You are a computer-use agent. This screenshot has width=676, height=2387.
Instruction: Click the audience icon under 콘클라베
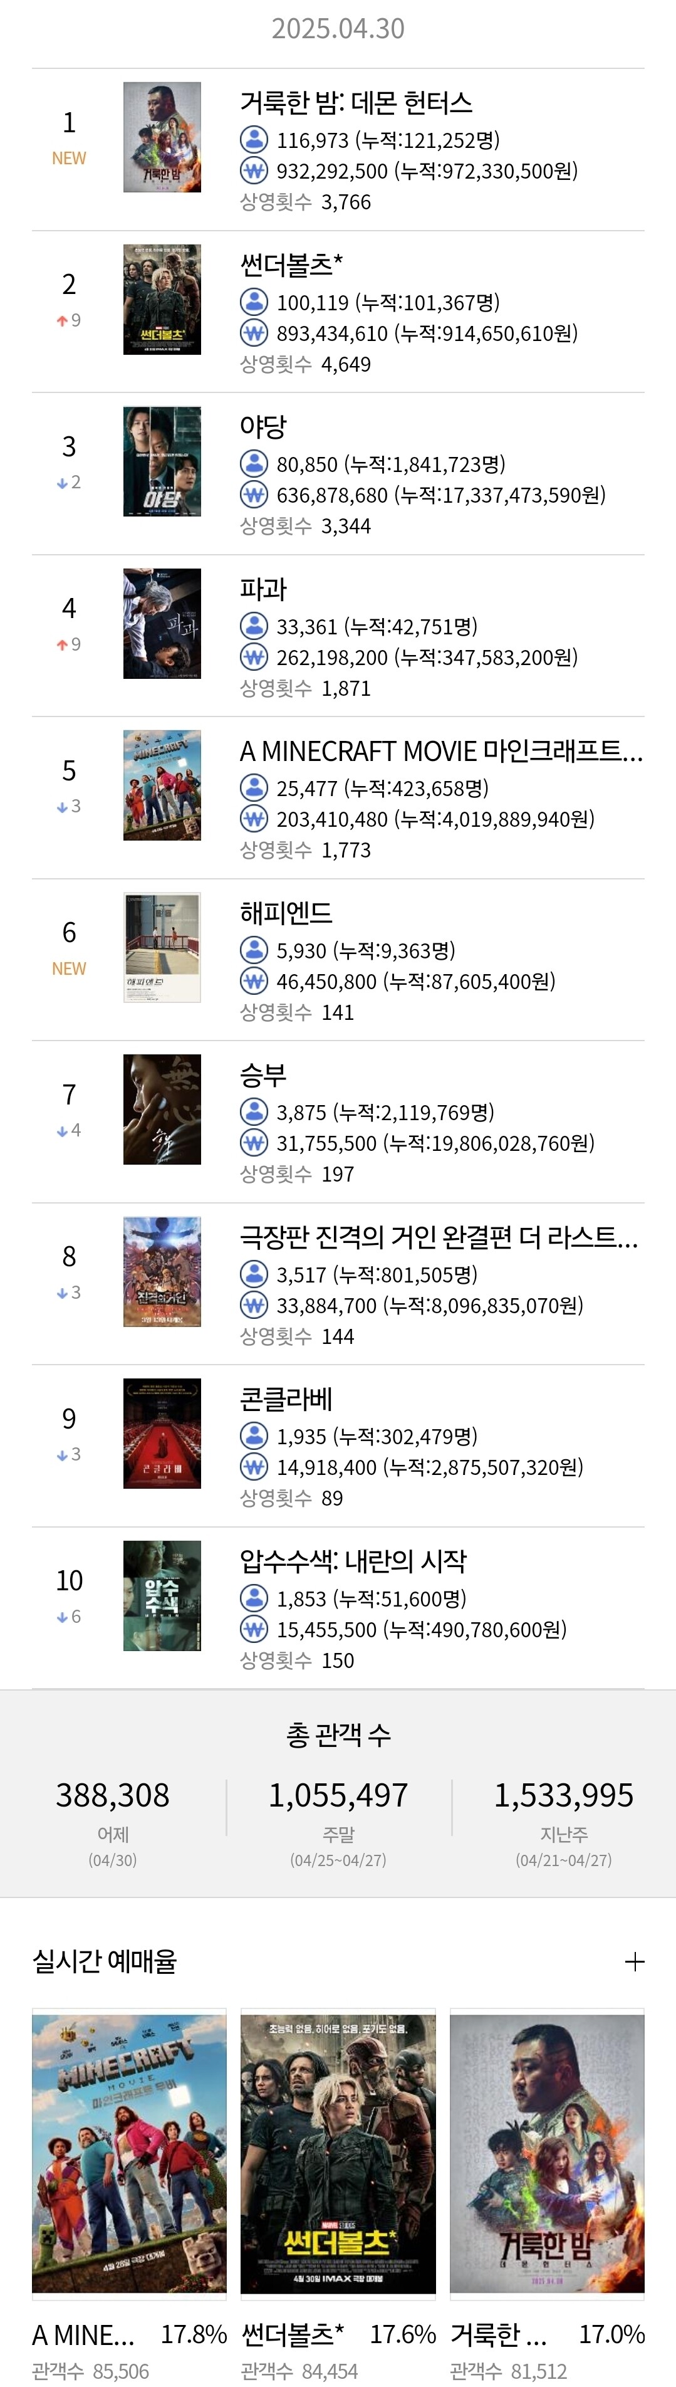coord(254,1436)
